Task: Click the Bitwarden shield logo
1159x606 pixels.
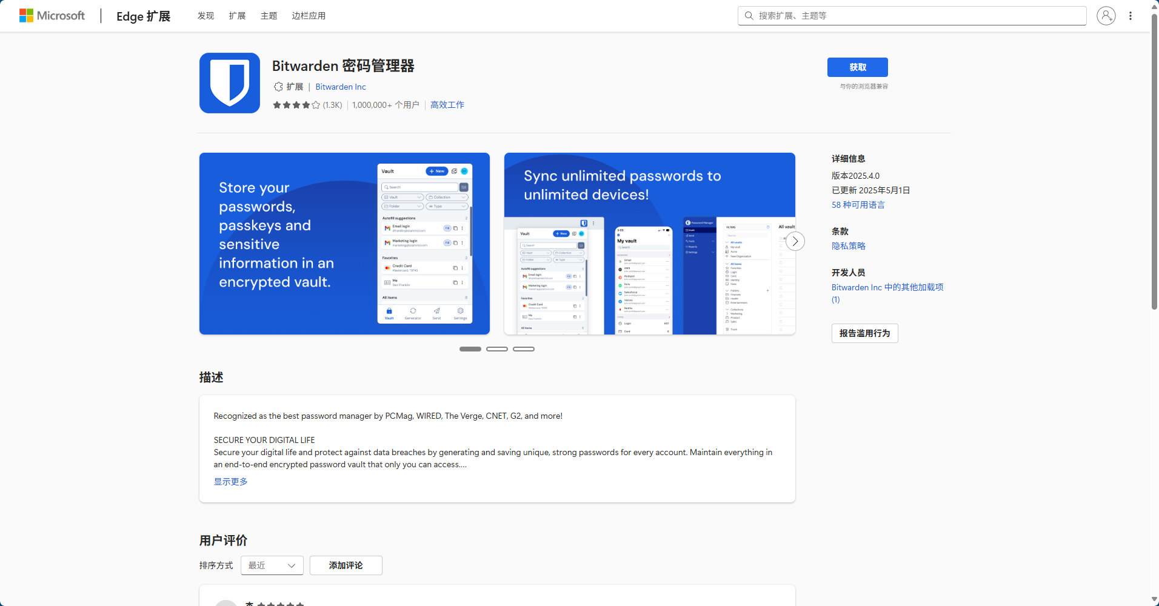Action: pyautogui.click(x=230, y=83)
